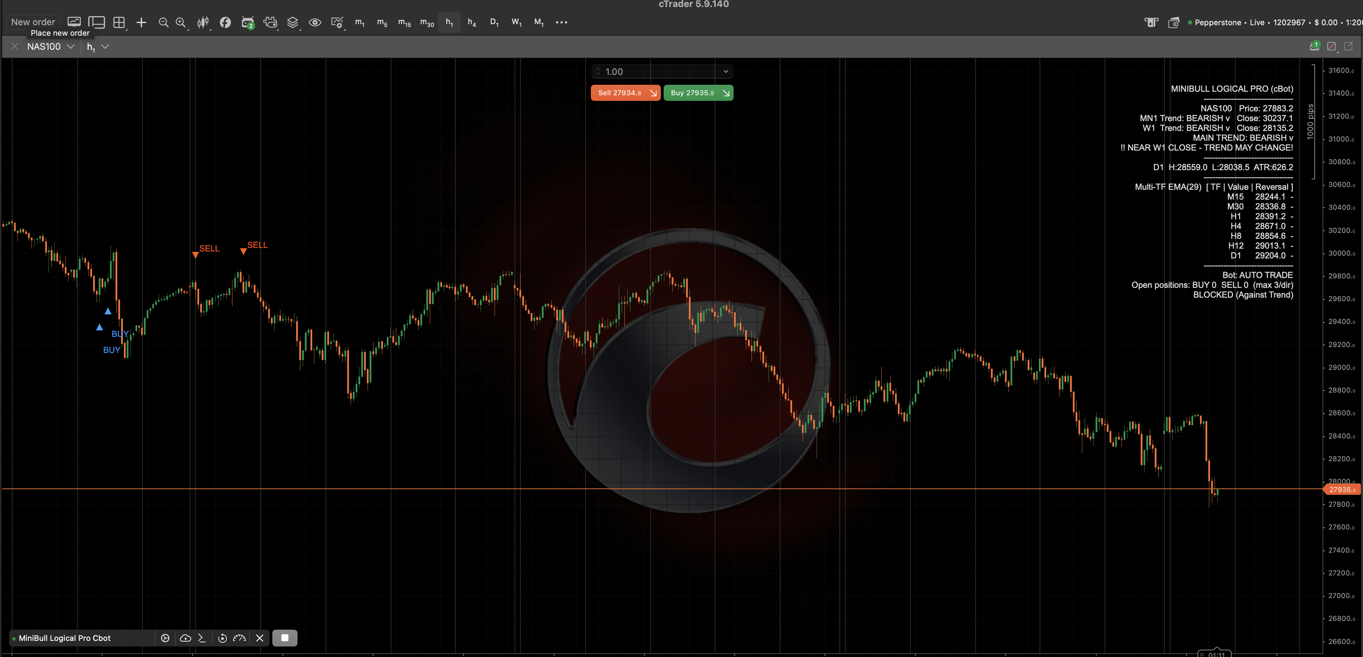The width and height of the screenshot is (1363, 657).
Task: Close the NAS100 chart tab
Action: pyautogui.click(x=15, y=47)
